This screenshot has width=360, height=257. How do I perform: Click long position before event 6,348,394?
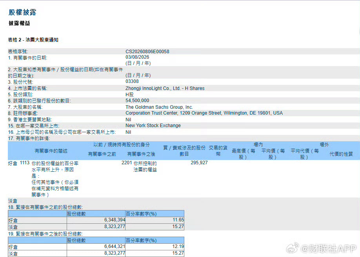click(115, 220)
